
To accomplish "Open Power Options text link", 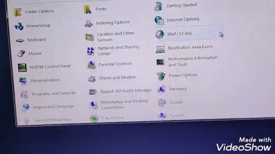I will point(183,75).
